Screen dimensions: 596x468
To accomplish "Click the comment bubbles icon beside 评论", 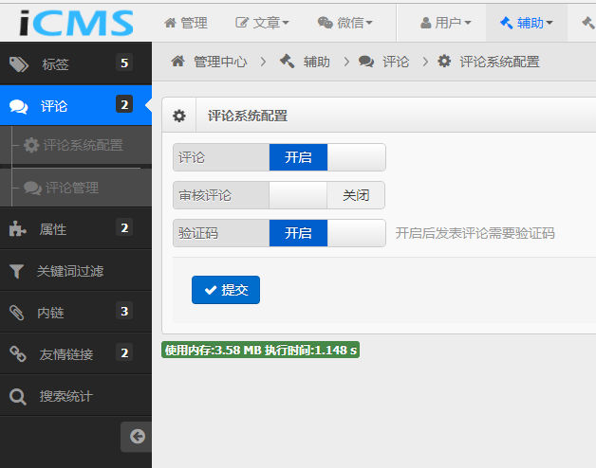I will [18, 107].
